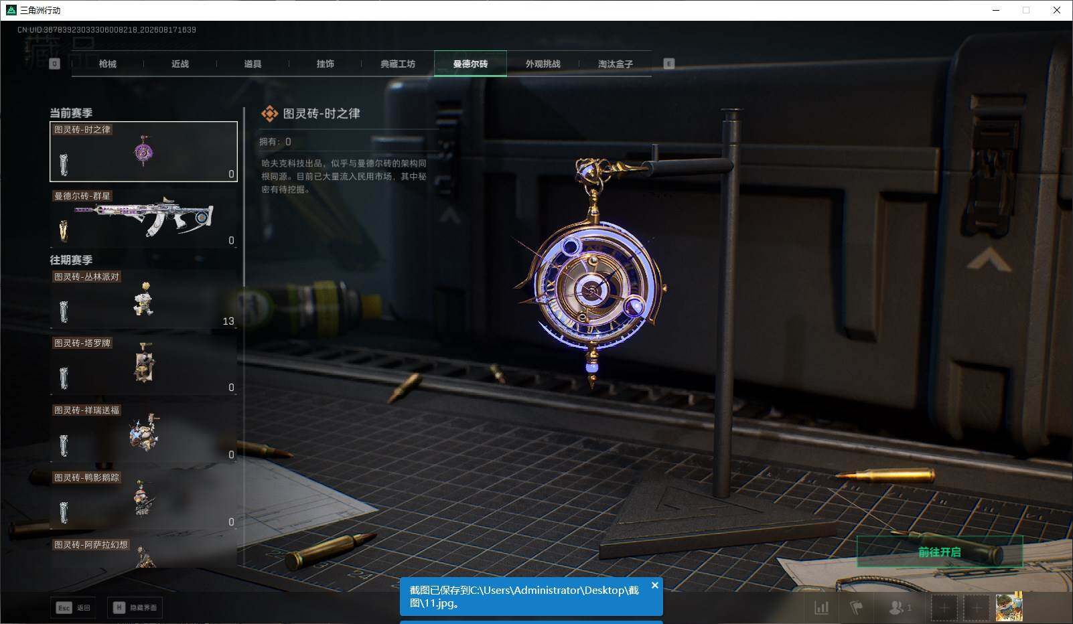Click the Q previous-tab key icon
The height and width of the screenshot is (624, 1073).
click(x=55, y=64)
